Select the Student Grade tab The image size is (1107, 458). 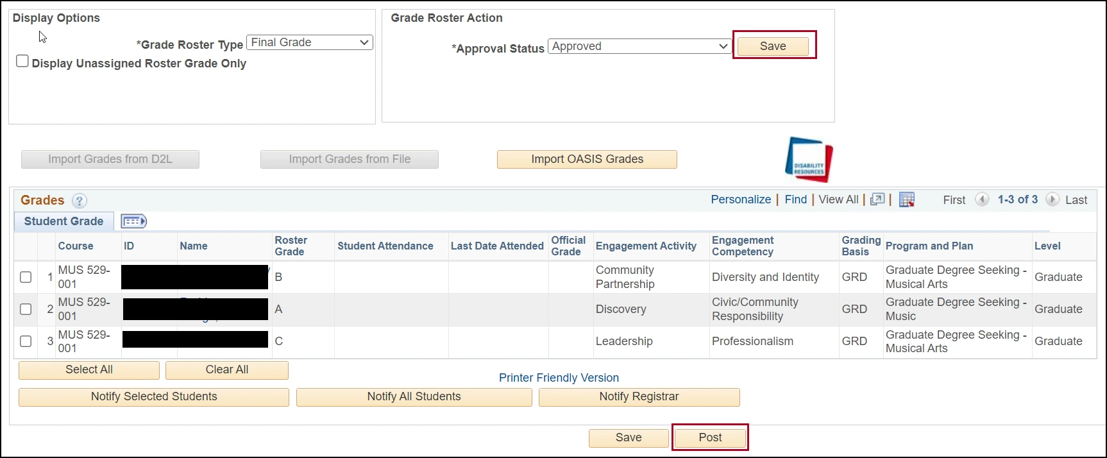(63, 221)
